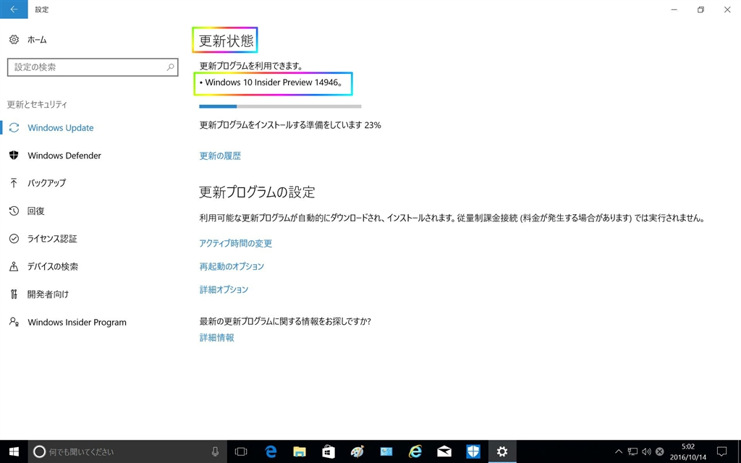
Task: Open 再起動のオプション link
Action: coord(232,266)
